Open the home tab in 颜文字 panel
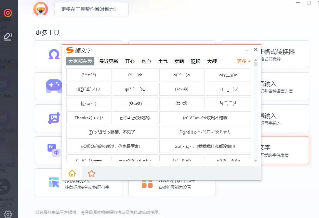The image size is (319, 218). pos(72,173)
